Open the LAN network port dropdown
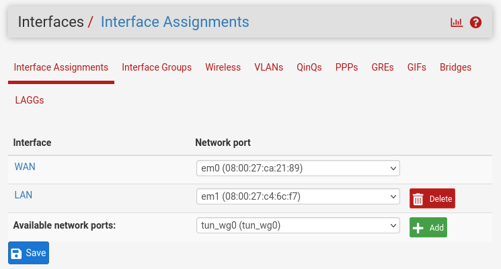 (298, 196)
